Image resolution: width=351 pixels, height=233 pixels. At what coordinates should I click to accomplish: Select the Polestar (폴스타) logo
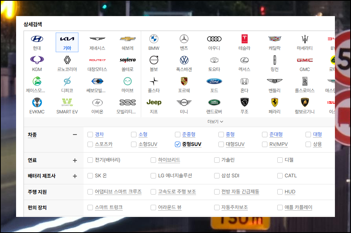[154, 81]
